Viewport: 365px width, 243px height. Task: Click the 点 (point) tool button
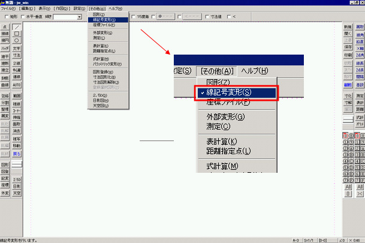(x=5, y=28)
